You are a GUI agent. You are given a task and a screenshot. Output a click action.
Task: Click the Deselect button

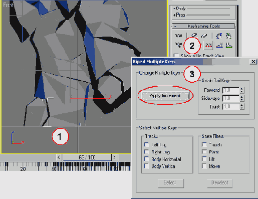tap(219, 183)
